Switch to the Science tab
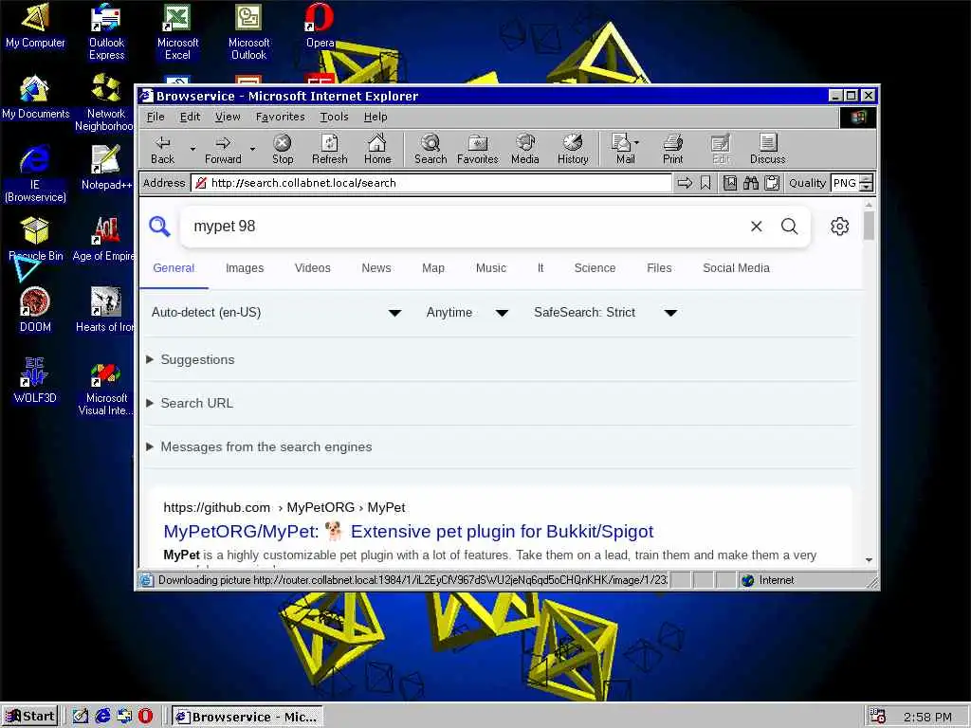Screen dimensions: 971x728 [595, 268]
